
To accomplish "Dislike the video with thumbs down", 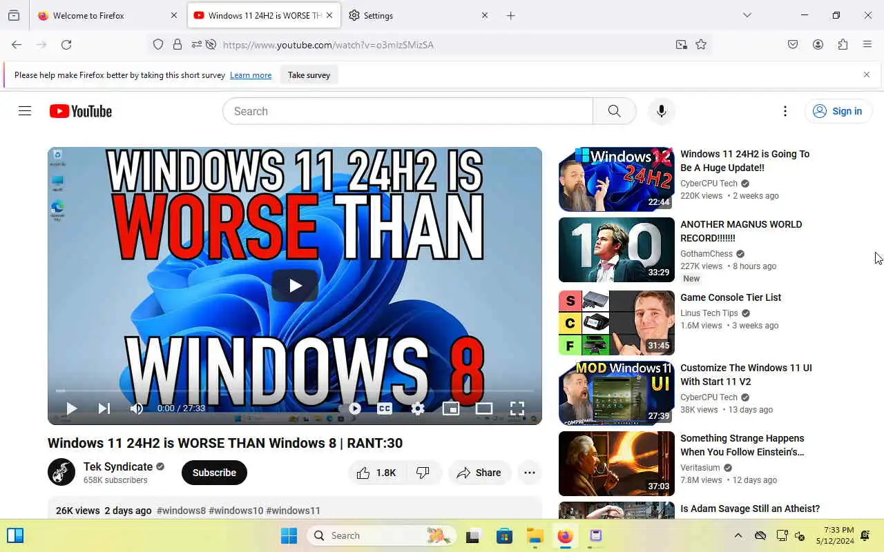I will tap(423, 473).
